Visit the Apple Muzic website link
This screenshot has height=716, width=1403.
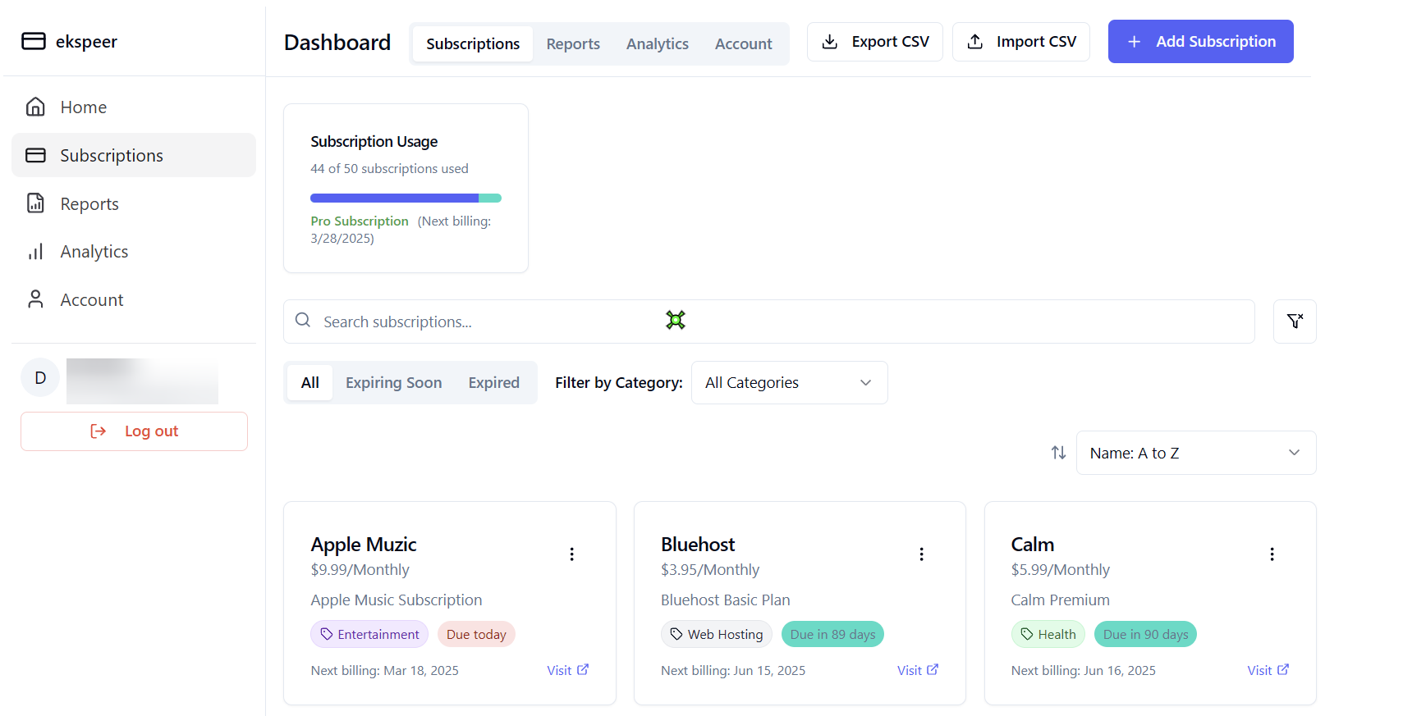[568, 671]
